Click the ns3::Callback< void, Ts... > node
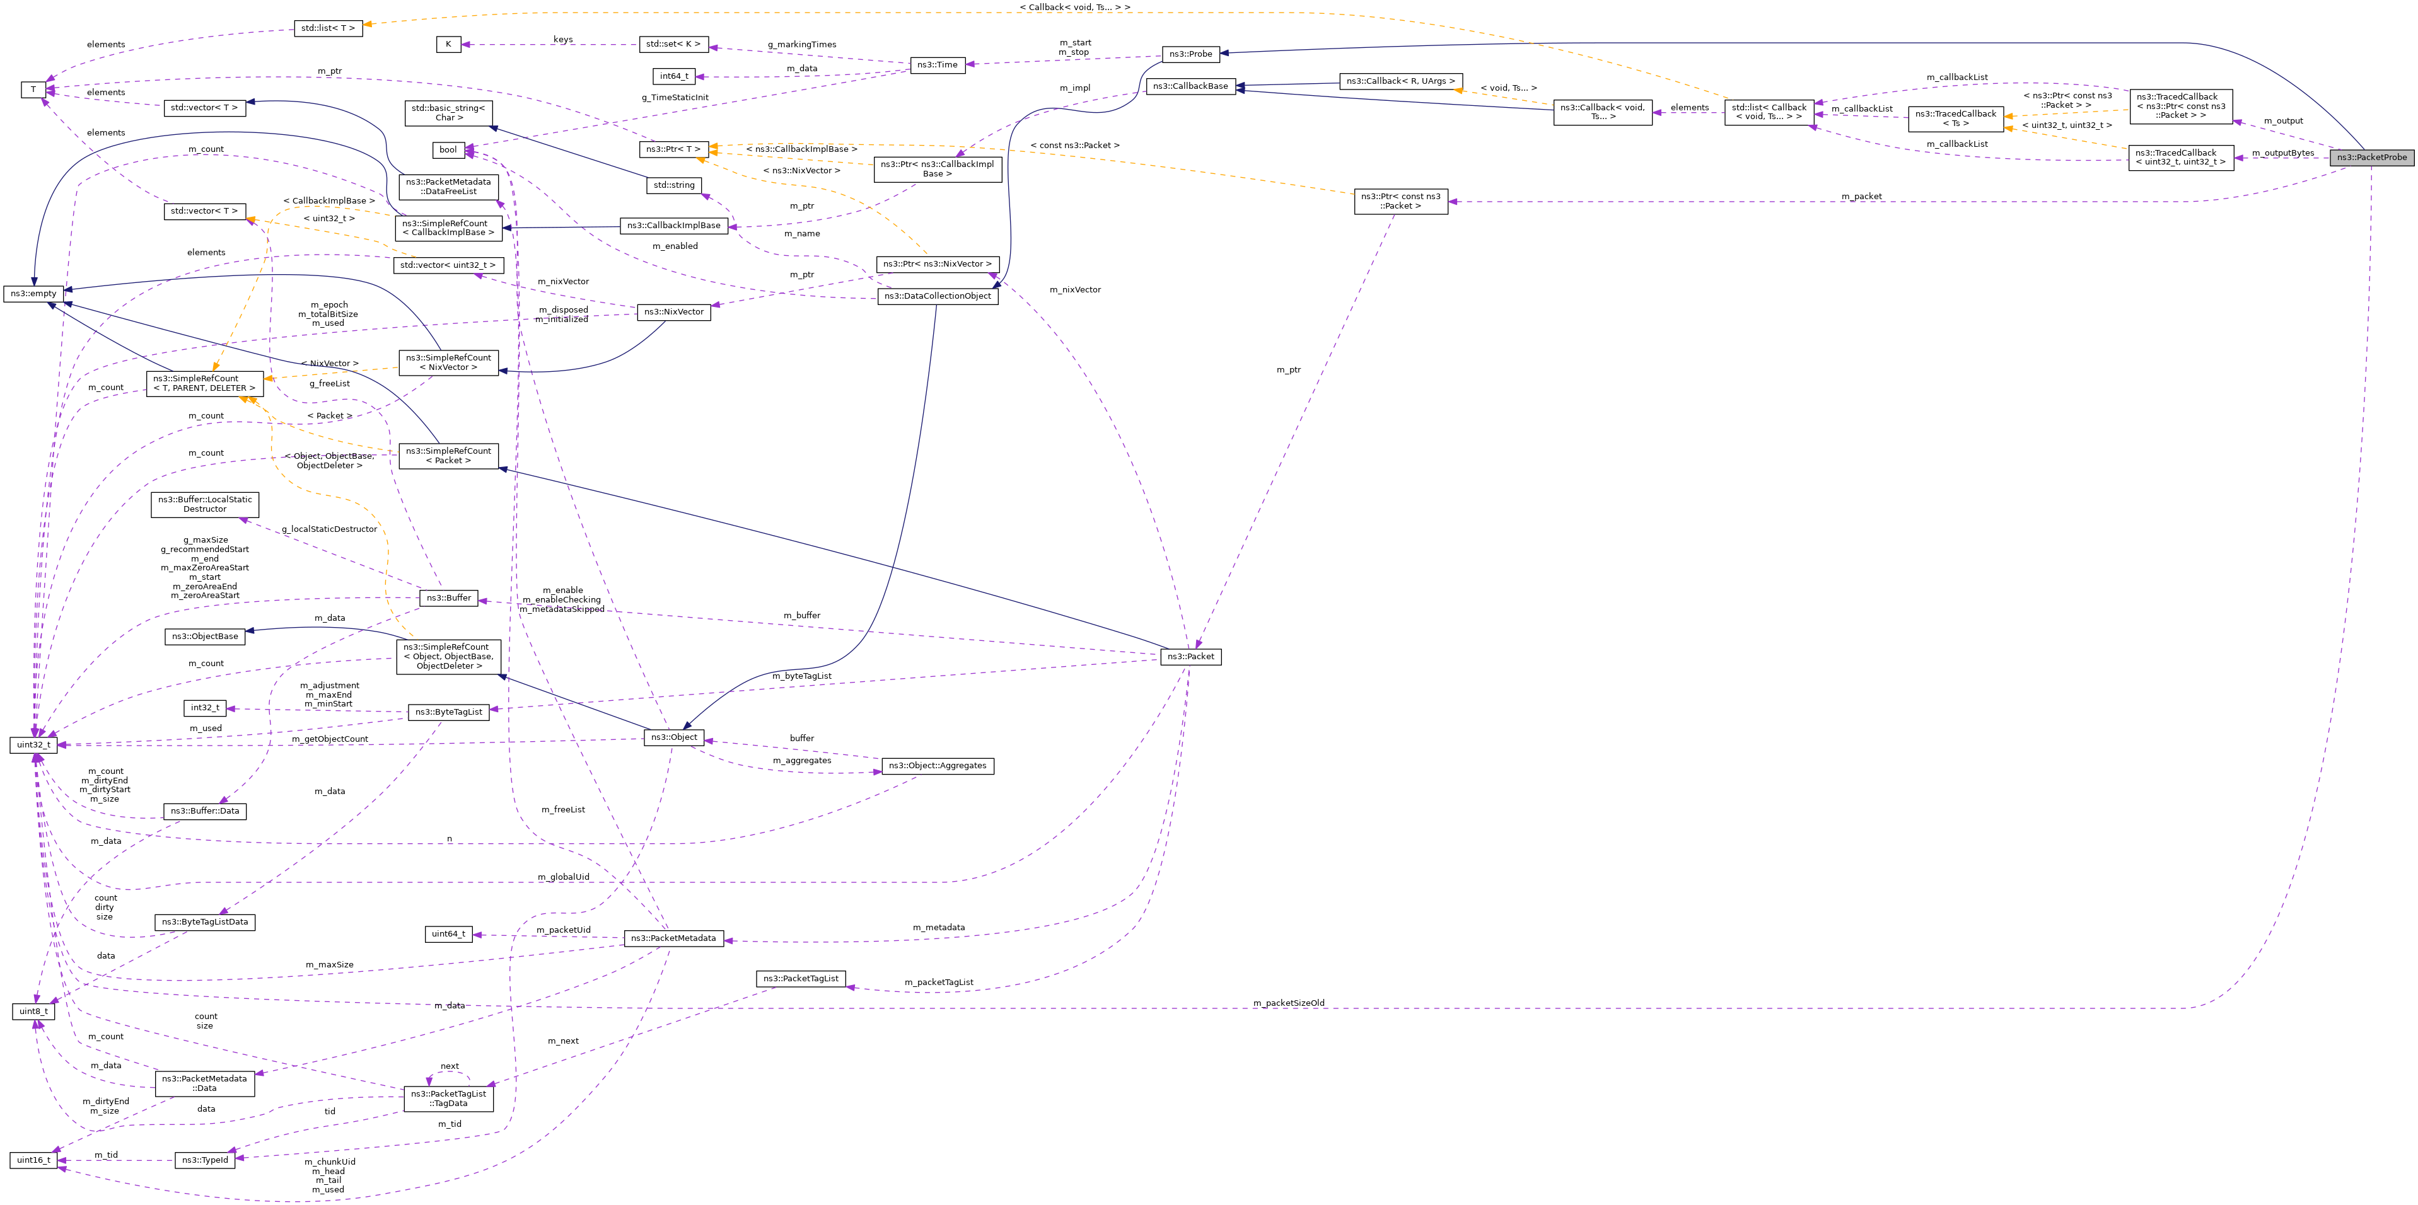 tap(1602, 113)
